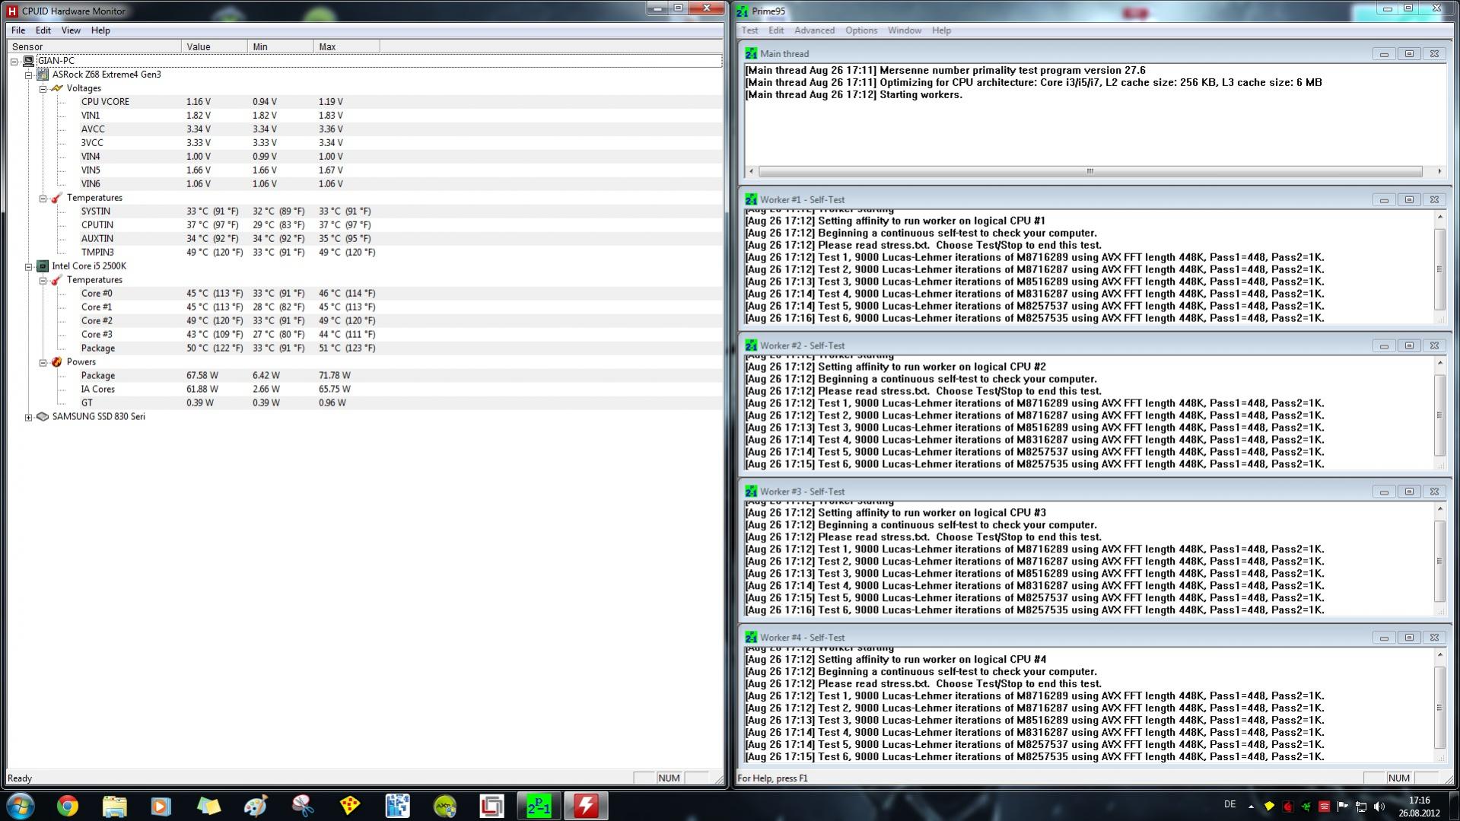The height and width of the screenshot is (821, 1460).
Task: Open Sticky Notes from taskbar
Action: (208, 806)
